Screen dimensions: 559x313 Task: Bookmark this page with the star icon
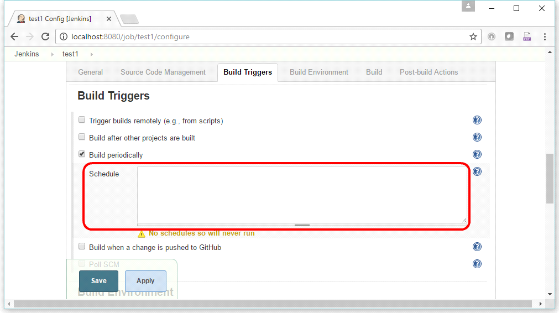pyautogui.click(x=473, y=36)
